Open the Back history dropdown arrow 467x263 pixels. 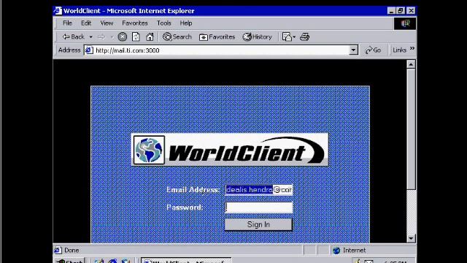90,37
